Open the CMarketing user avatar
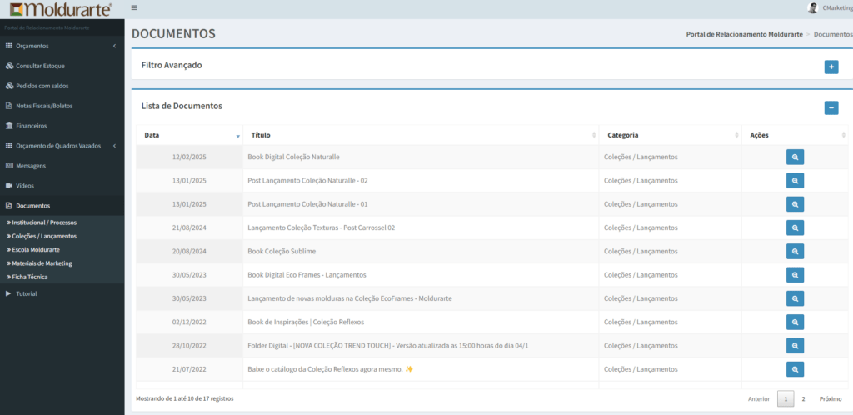853x415 pixels. (x=813, y=8)
